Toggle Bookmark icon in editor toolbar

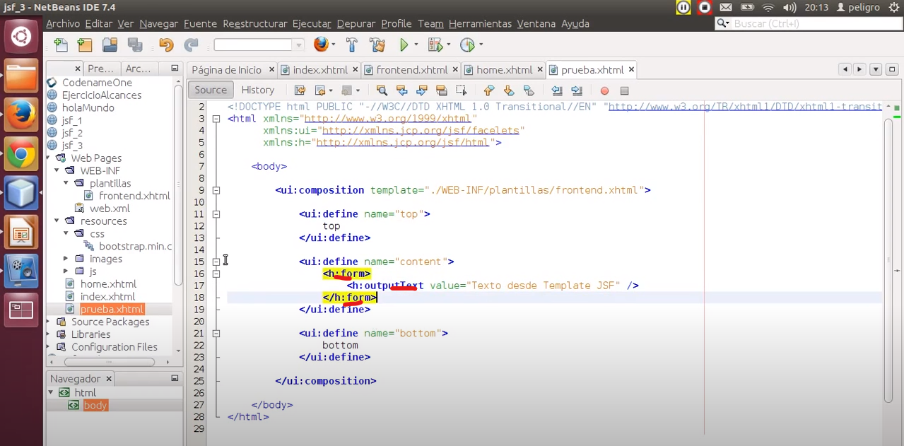tap(529, 90)
